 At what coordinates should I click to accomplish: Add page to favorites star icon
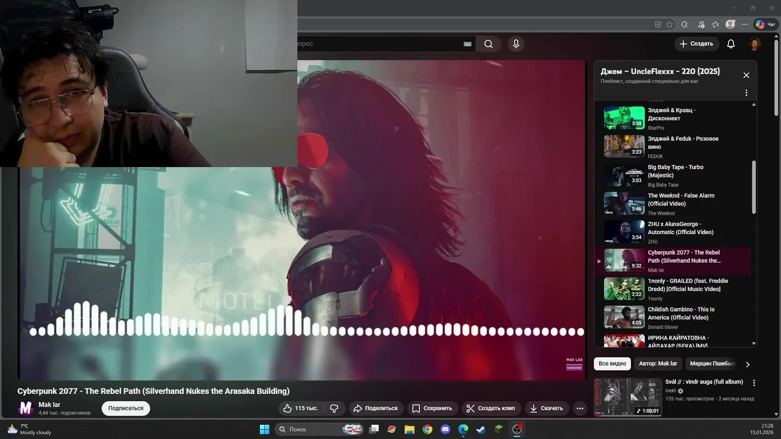[x=669, y=24]
